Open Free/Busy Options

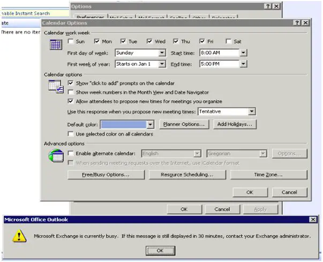point(106,175)
